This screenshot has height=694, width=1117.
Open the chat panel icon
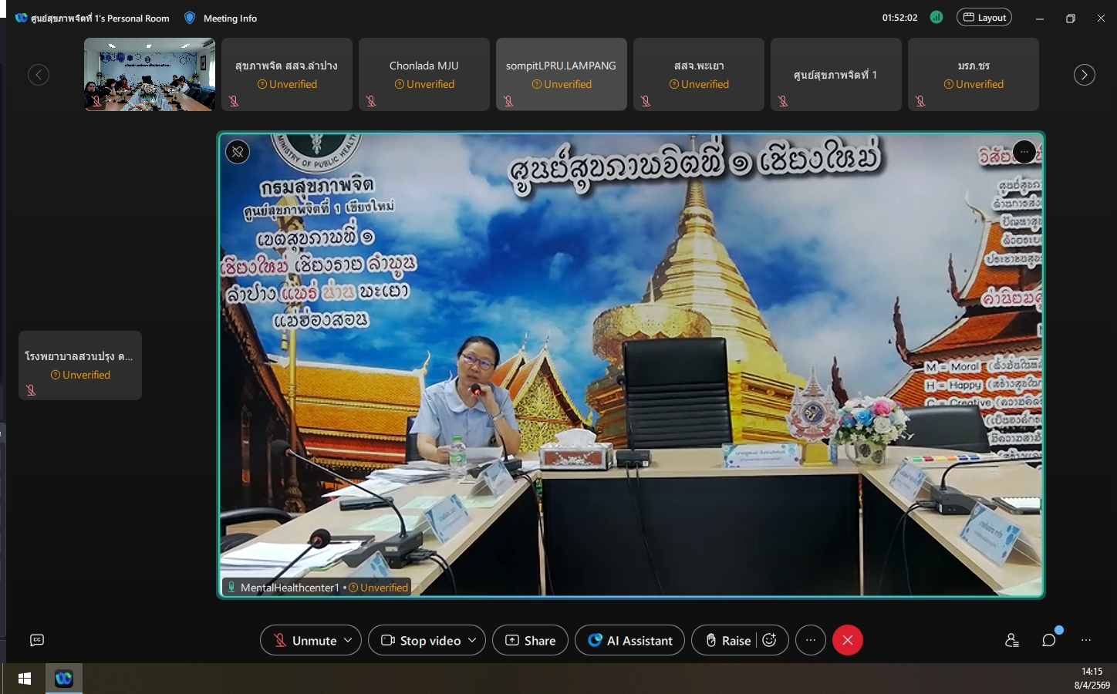1048,640
